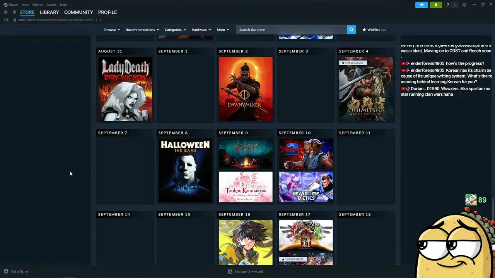This screenshot has height=278, width=495.
Task: Open the View menu
Action: pyautogui.click(x=25, y=5)
